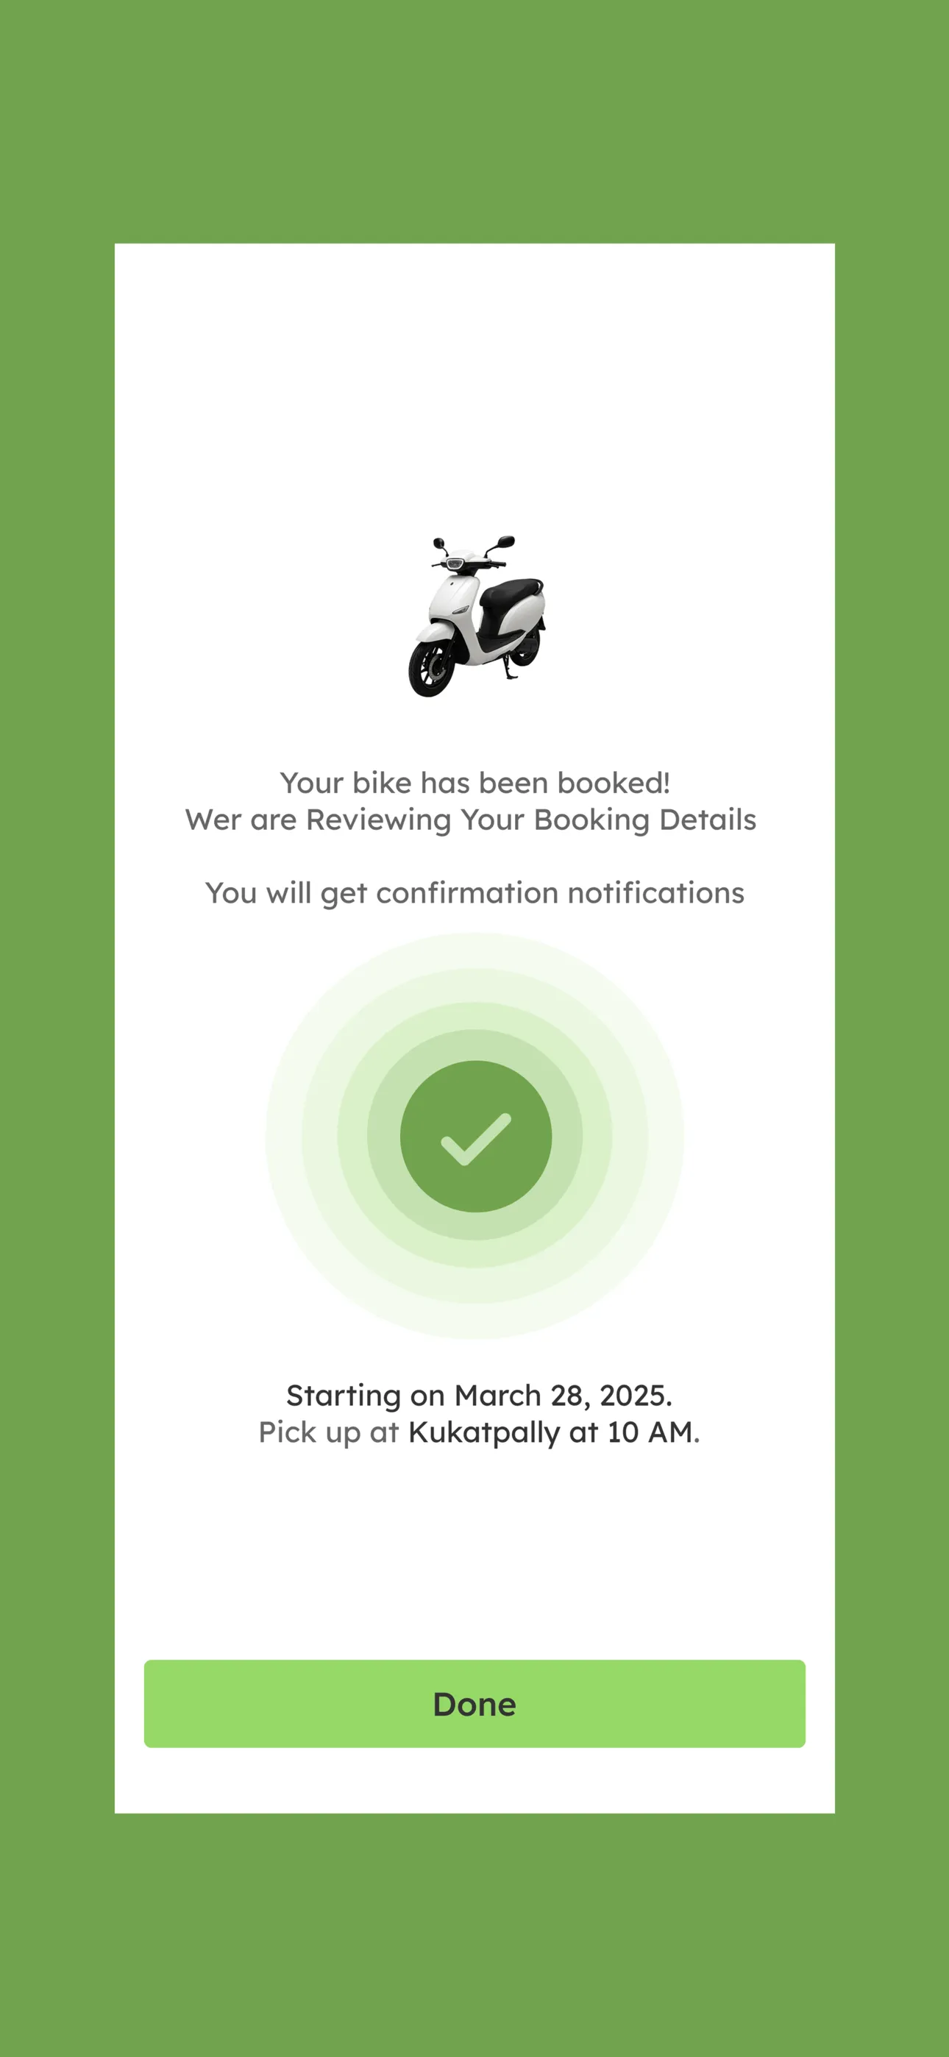
Task: Click the "Pick up at" gray label
Action: (328, 1432)
